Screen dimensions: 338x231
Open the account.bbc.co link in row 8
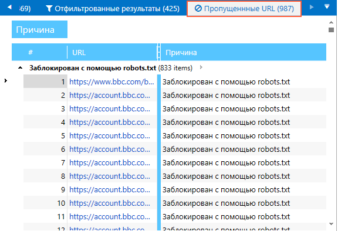tap(110, 176)
